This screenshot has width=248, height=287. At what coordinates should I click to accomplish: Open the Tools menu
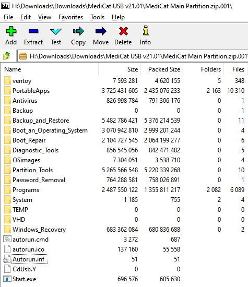click(x=97, y=17)
